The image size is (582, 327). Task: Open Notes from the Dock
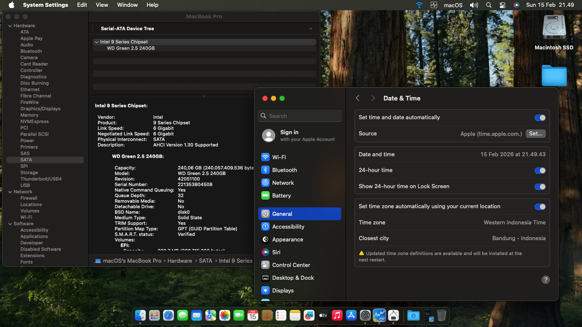coord(295,315)
